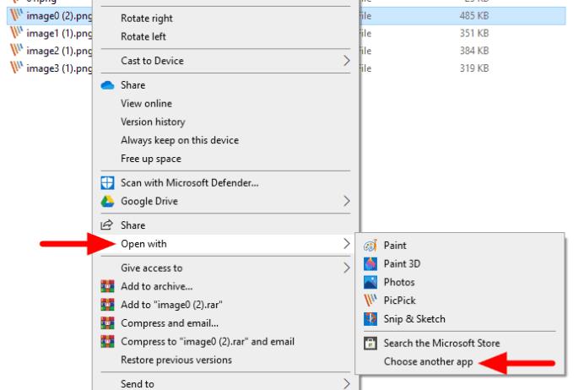The width and height of the screenshot is (584, 390).
Task: Open image with Paint app icon
Action: tap(370, 246)
